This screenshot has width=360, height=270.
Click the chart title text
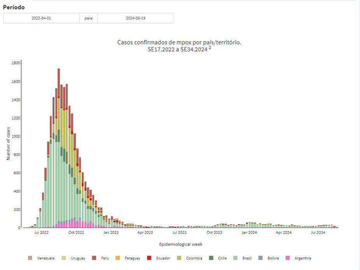(x=179, y=42)
